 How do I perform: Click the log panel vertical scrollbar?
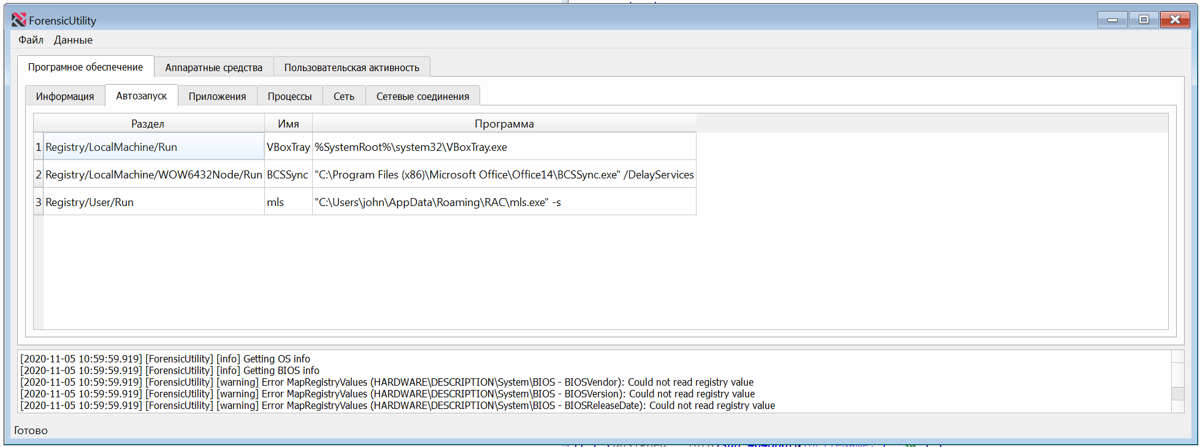[x=1177, y=381]
